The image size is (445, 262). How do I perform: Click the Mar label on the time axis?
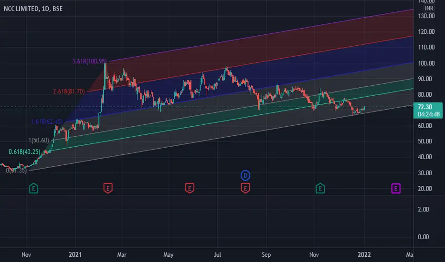point(122,255)
